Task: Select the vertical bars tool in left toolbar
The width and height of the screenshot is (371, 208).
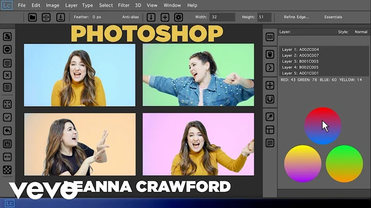Action: pos(7,88)
